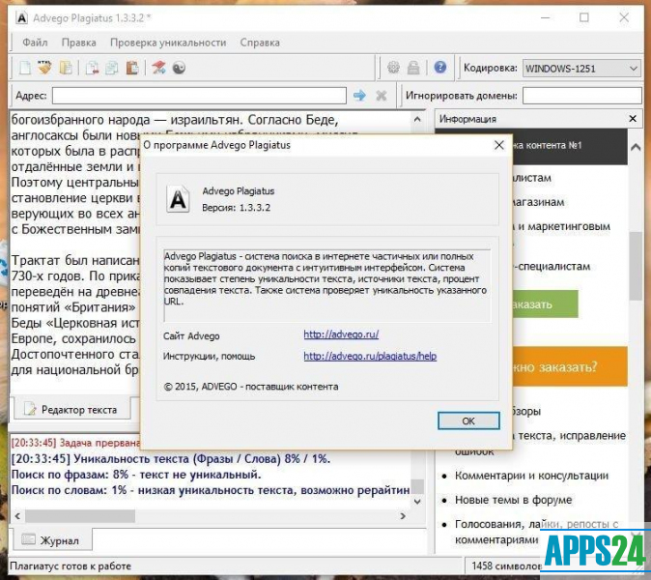Click the Игнорировать домены input field
The image size is (651, 580).
point(582,96)
